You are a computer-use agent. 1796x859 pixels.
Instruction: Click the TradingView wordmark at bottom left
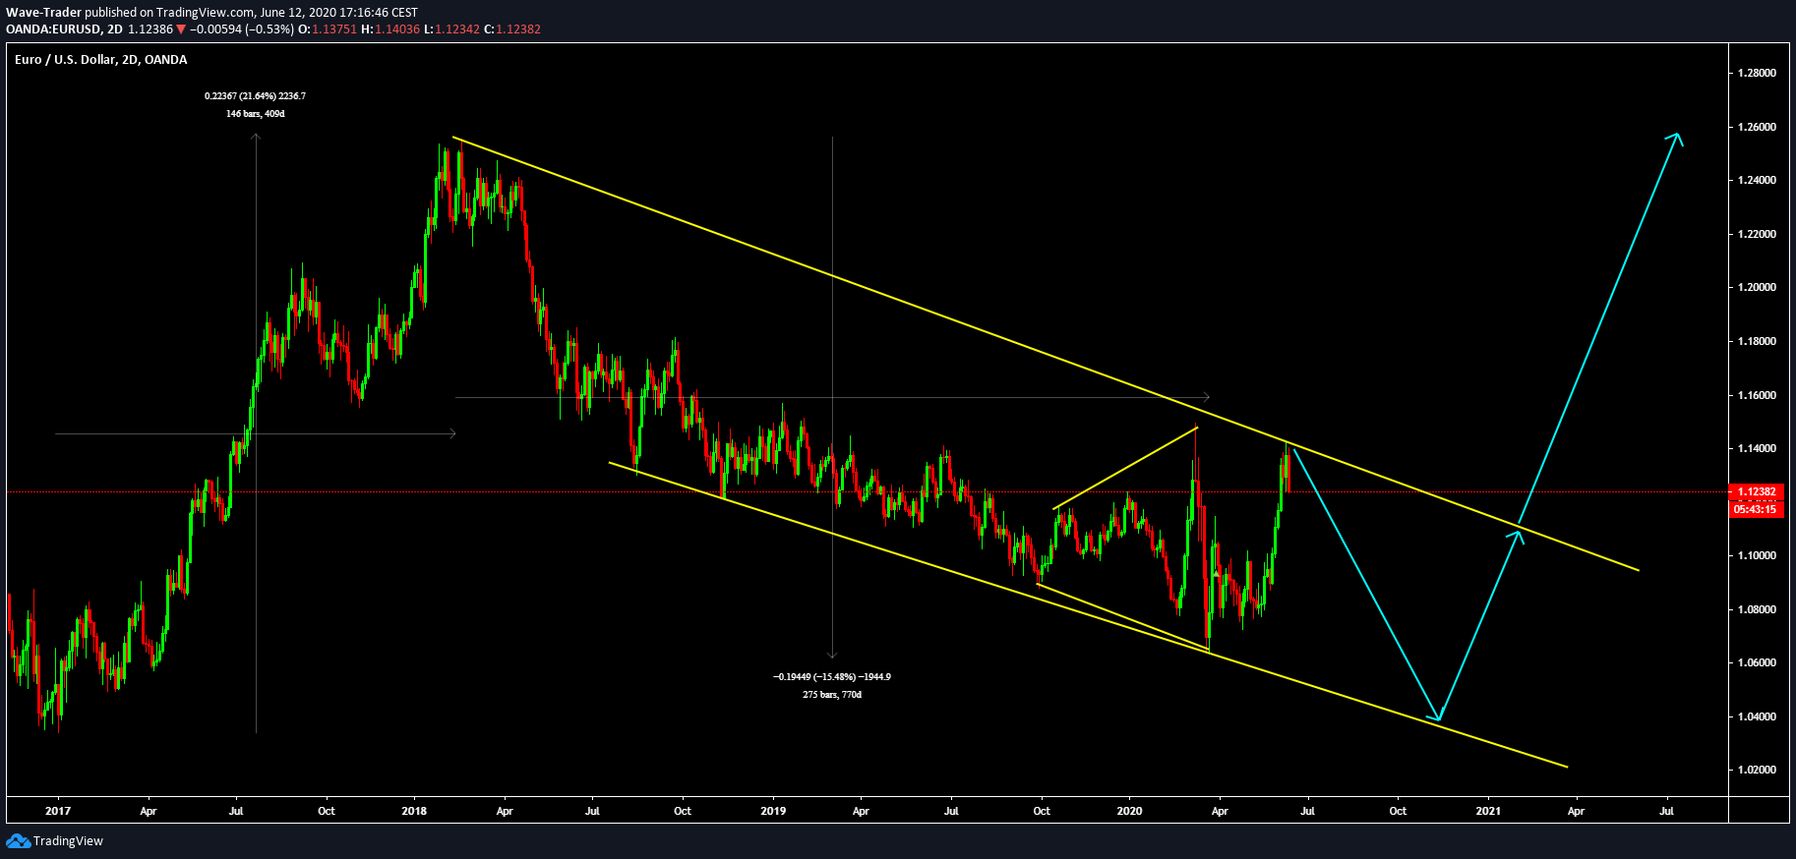[68, 840]
